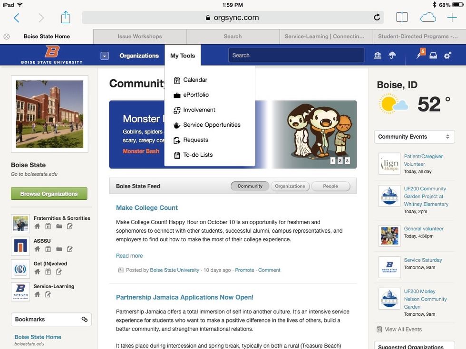This screenshot has height=349, width=466.
Task: Click the umbrella icon in the top navbar
Action: click(392, 55)
